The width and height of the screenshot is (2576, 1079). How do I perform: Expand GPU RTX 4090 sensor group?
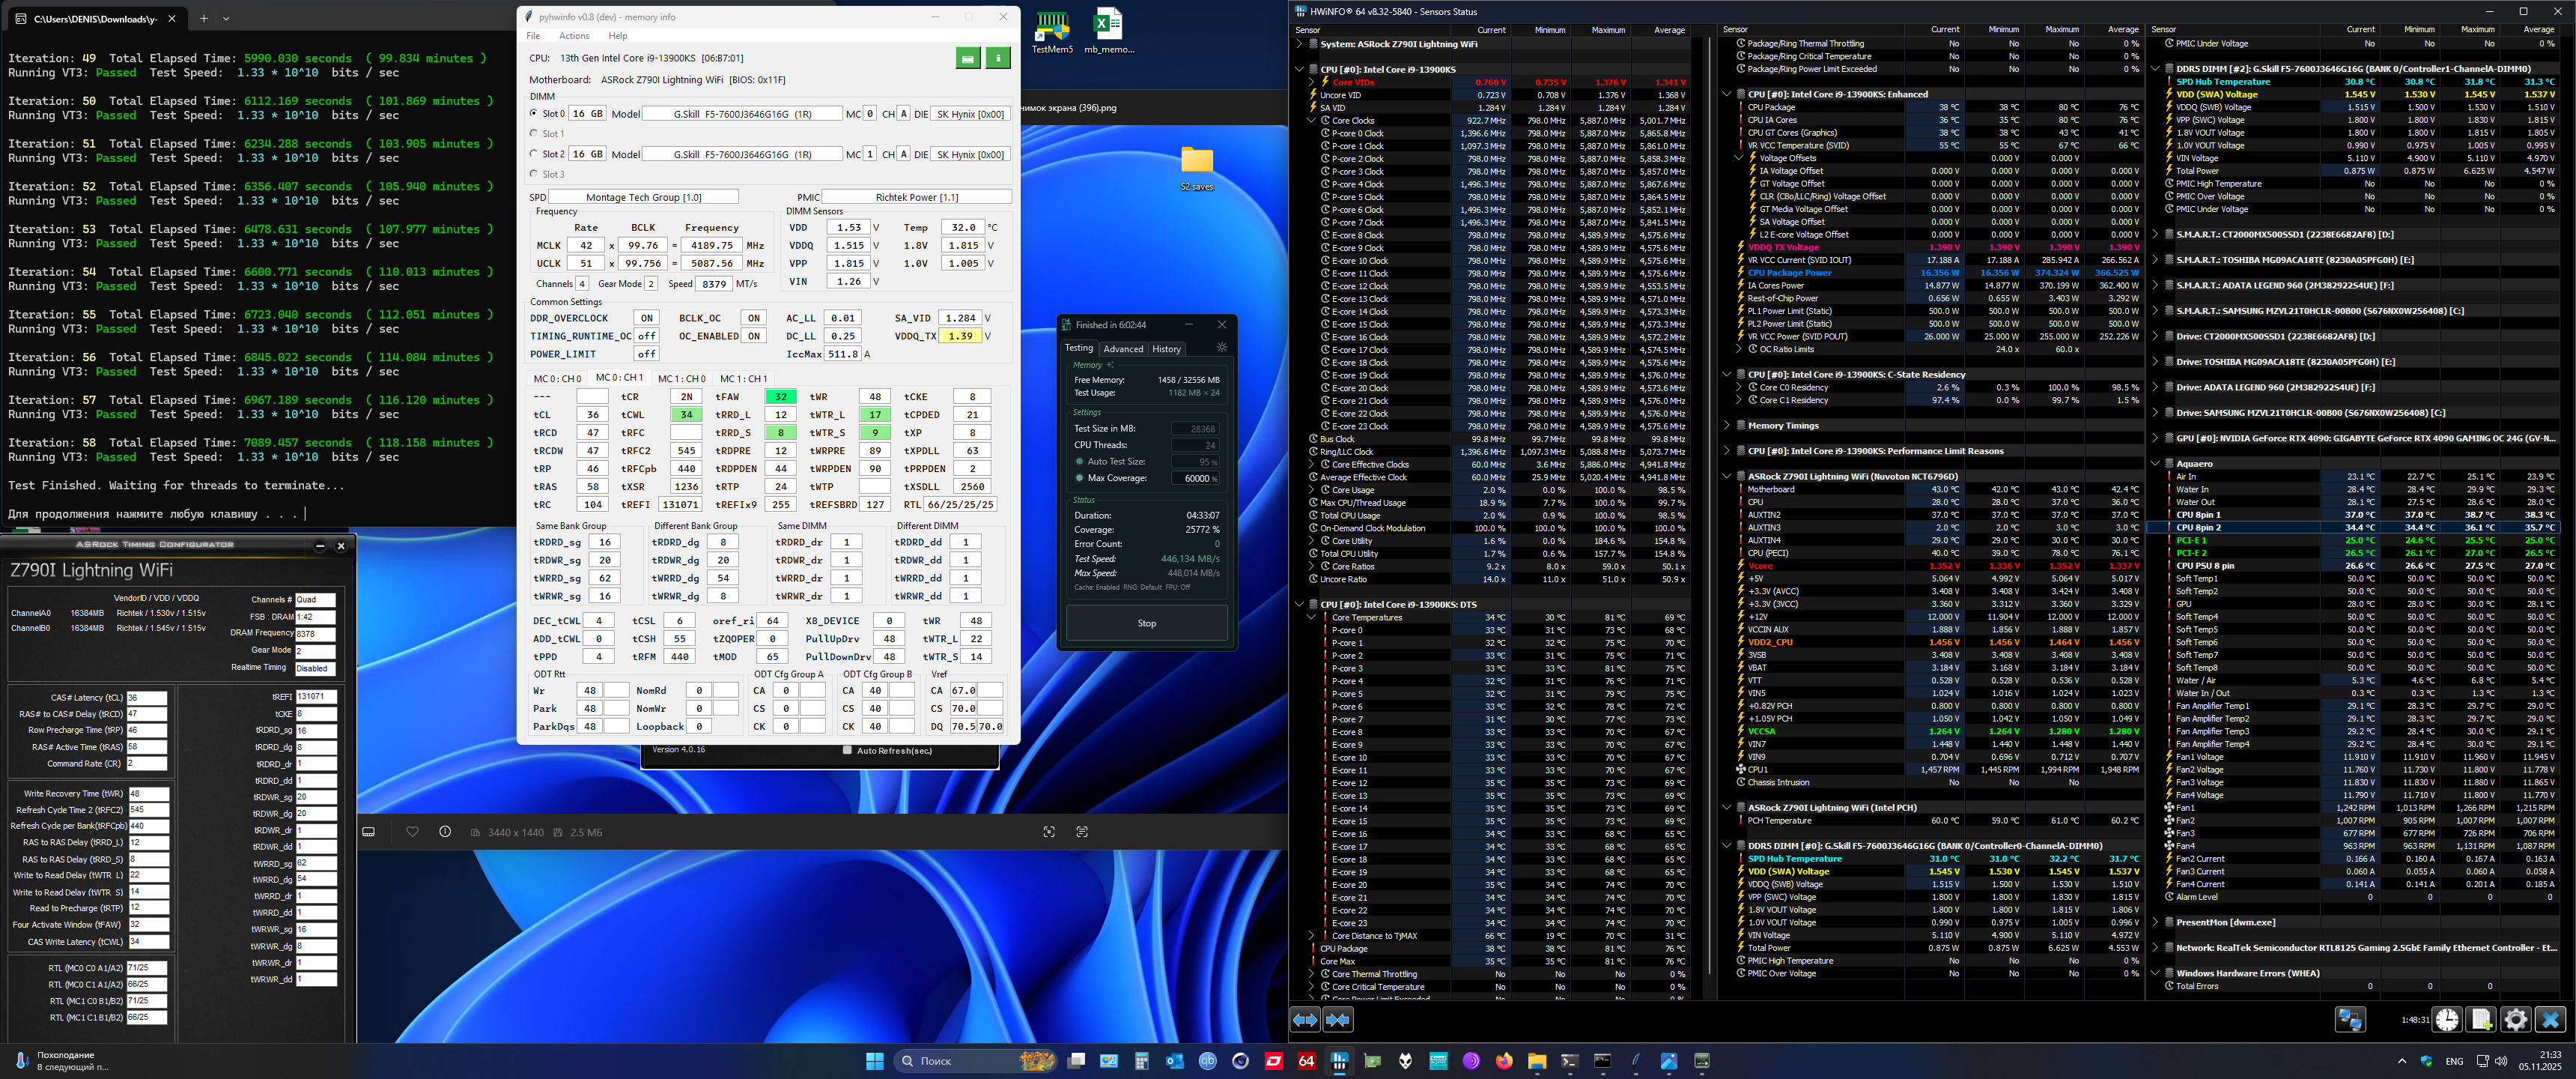[x=2155, y=438]
